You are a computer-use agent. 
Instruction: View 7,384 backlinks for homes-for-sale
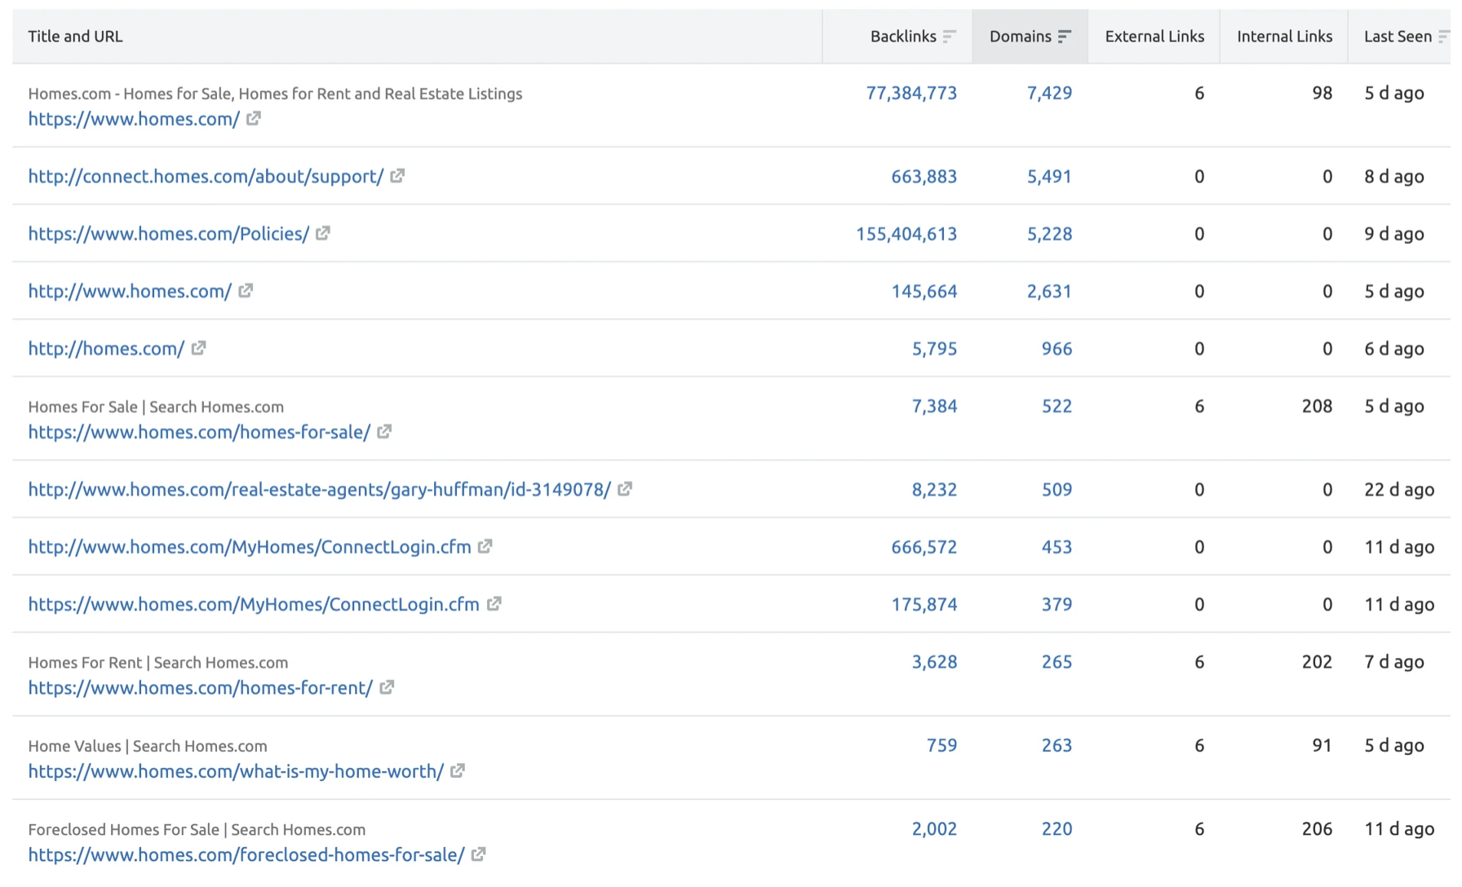(x=934, y=406)
